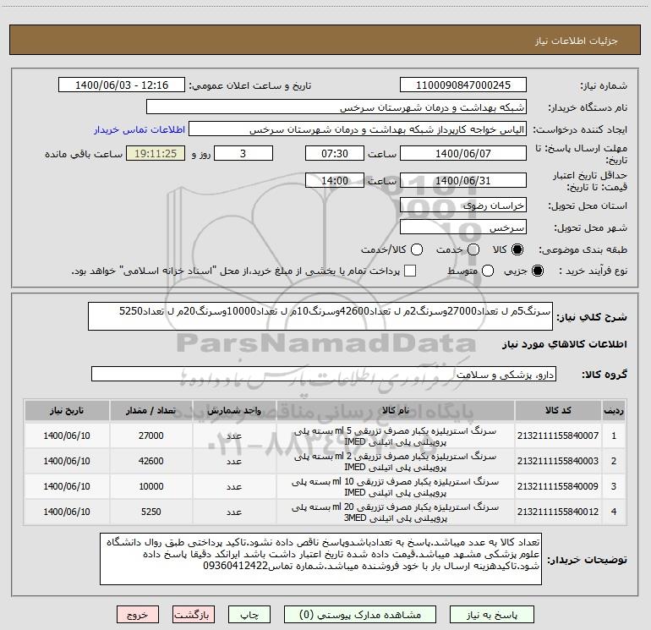Click the quantity cell 5250

point(151,512)
